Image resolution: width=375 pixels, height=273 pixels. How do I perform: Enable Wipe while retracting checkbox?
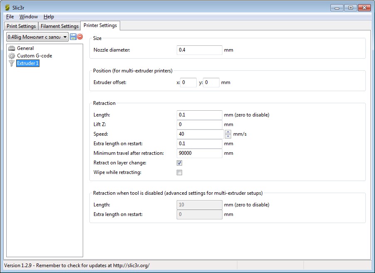[x=180, y=172]
